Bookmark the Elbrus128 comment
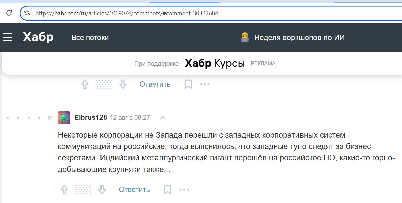 (168, 190)
